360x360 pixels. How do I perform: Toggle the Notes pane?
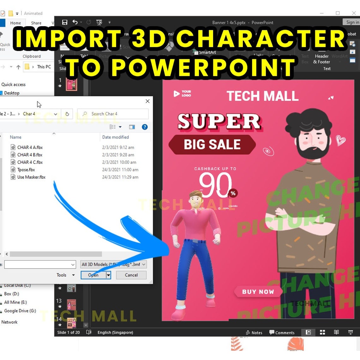click(255, 332)
